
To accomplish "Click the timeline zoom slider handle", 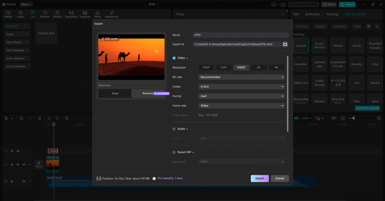I will 353,118.
